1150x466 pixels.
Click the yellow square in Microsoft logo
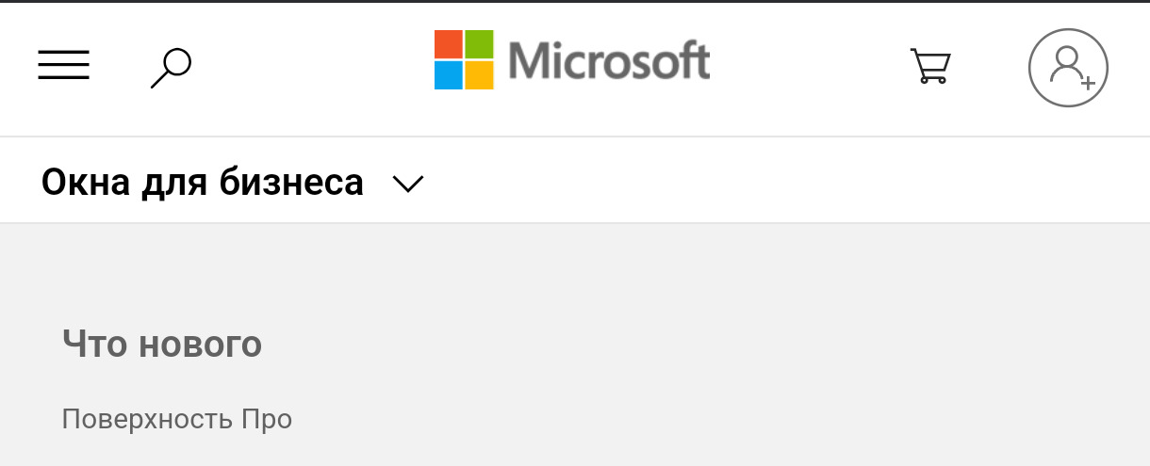pyautogui.click(x=480, y=75)
